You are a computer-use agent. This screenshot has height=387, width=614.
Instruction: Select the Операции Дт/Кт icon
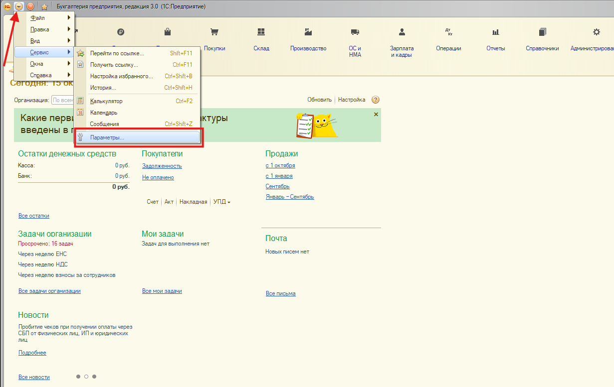(x=448, y=32)
